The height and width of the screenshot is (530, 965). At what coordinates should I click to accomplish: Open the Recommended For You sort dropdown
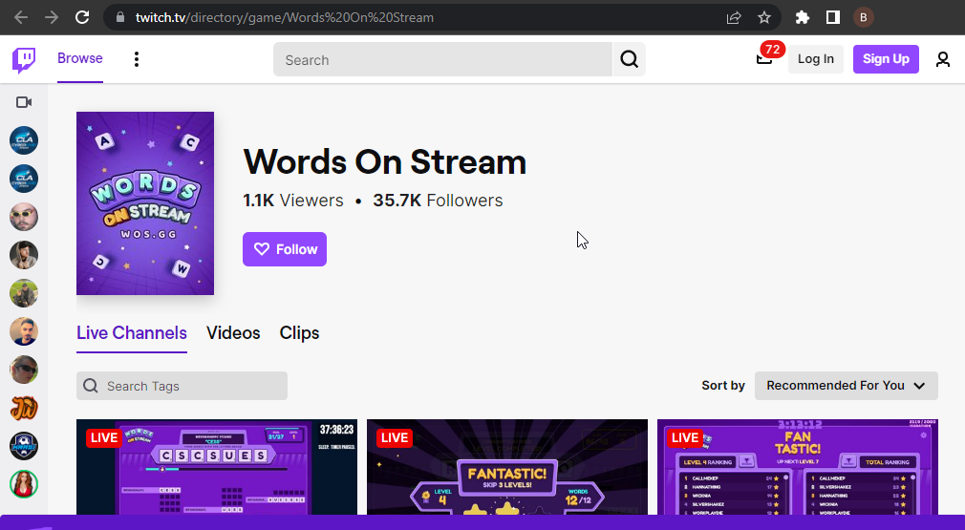(x=847, y=386)
